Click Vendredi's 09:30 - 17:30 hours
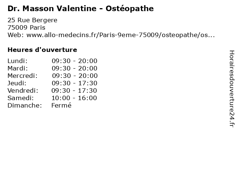 74,90
